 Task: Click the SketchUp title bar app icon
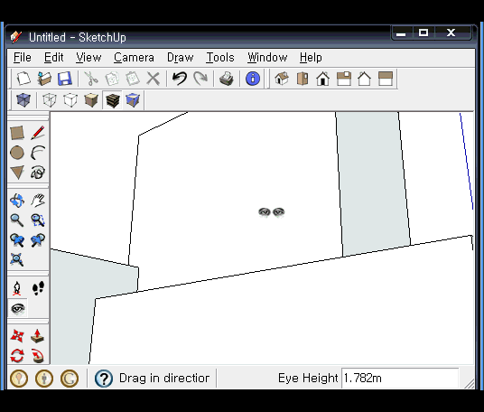[15, 37]
